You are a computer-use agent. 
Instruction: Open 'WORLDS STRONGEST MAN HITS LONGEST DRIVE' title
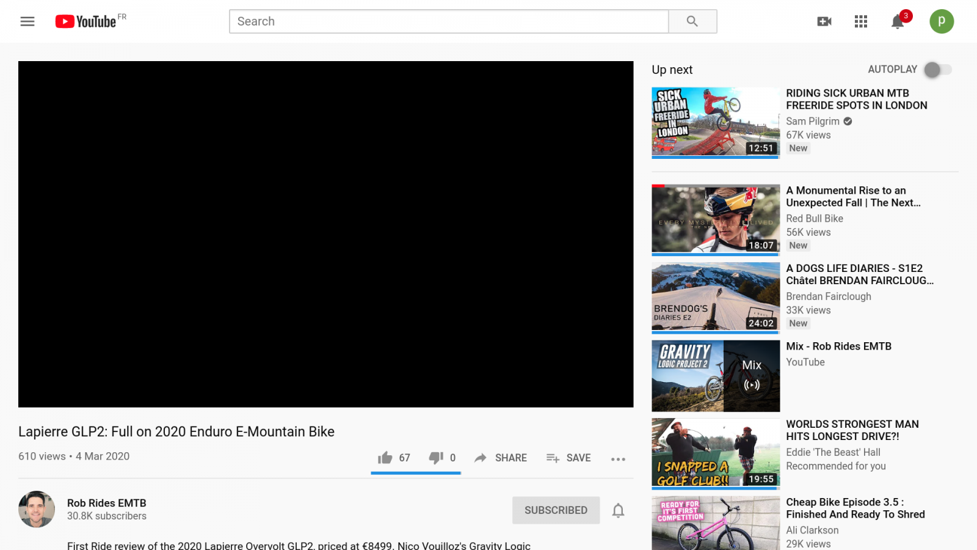click(x=852, y=430)
